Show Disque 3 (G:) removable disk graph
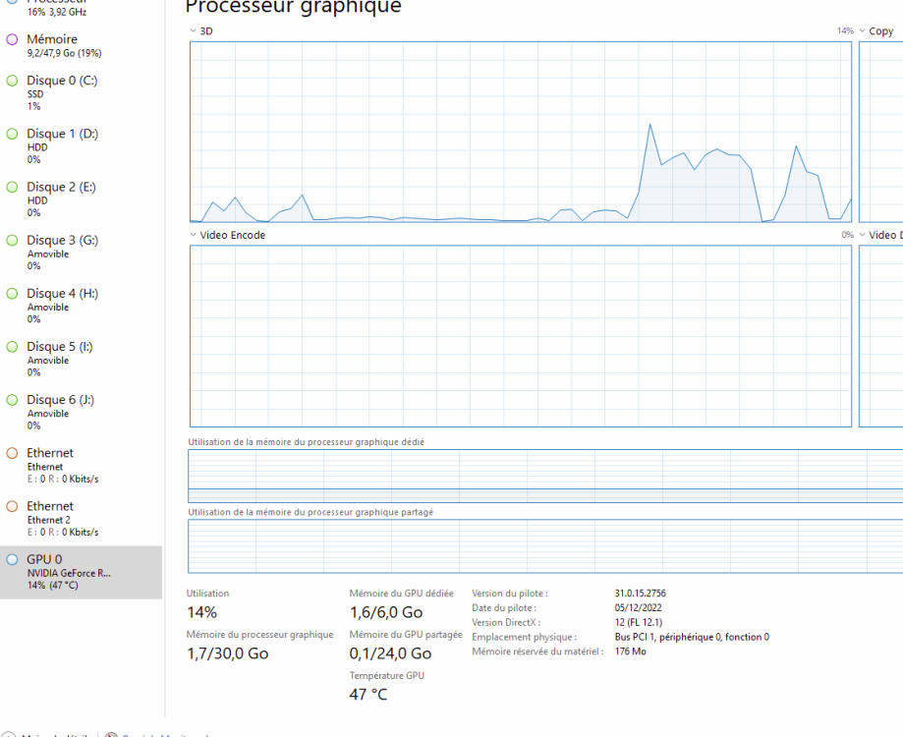The width and height of the screenshot is (903, 737). pyautogui.click(x=81, y=253)
